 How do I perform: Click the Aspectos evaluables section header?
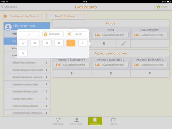pos(111,53)
